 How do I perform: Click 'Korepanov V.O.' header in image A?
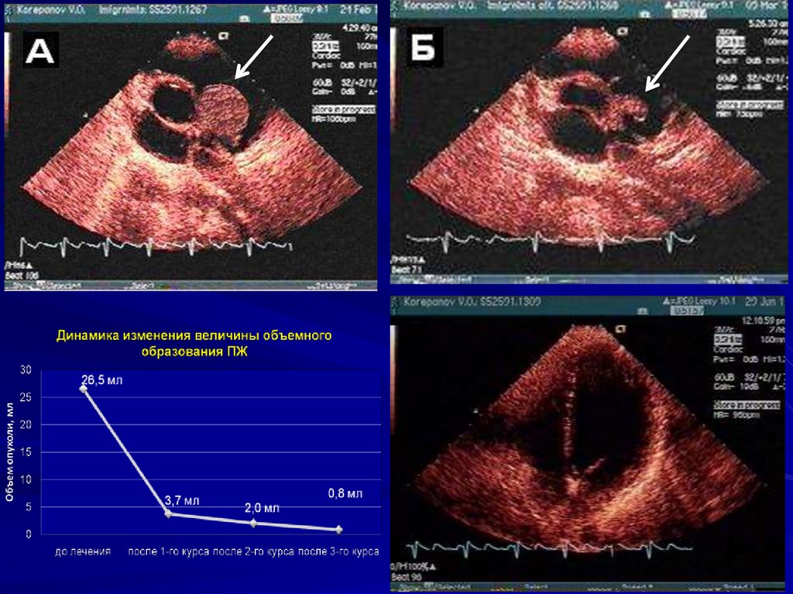click(x=50, y=9)
